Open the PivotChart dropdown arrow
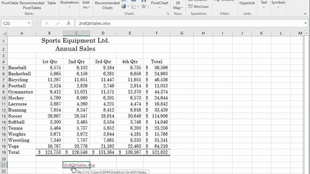Image resolution: width=310 pixels, height=174 pixels. (159, 8)
